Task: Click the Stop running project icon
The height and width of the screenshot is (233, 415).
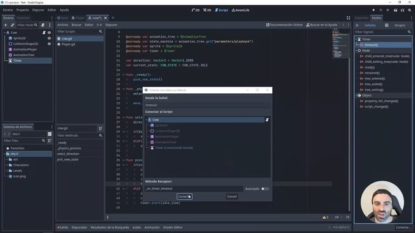Action: (x=388, y=10)
